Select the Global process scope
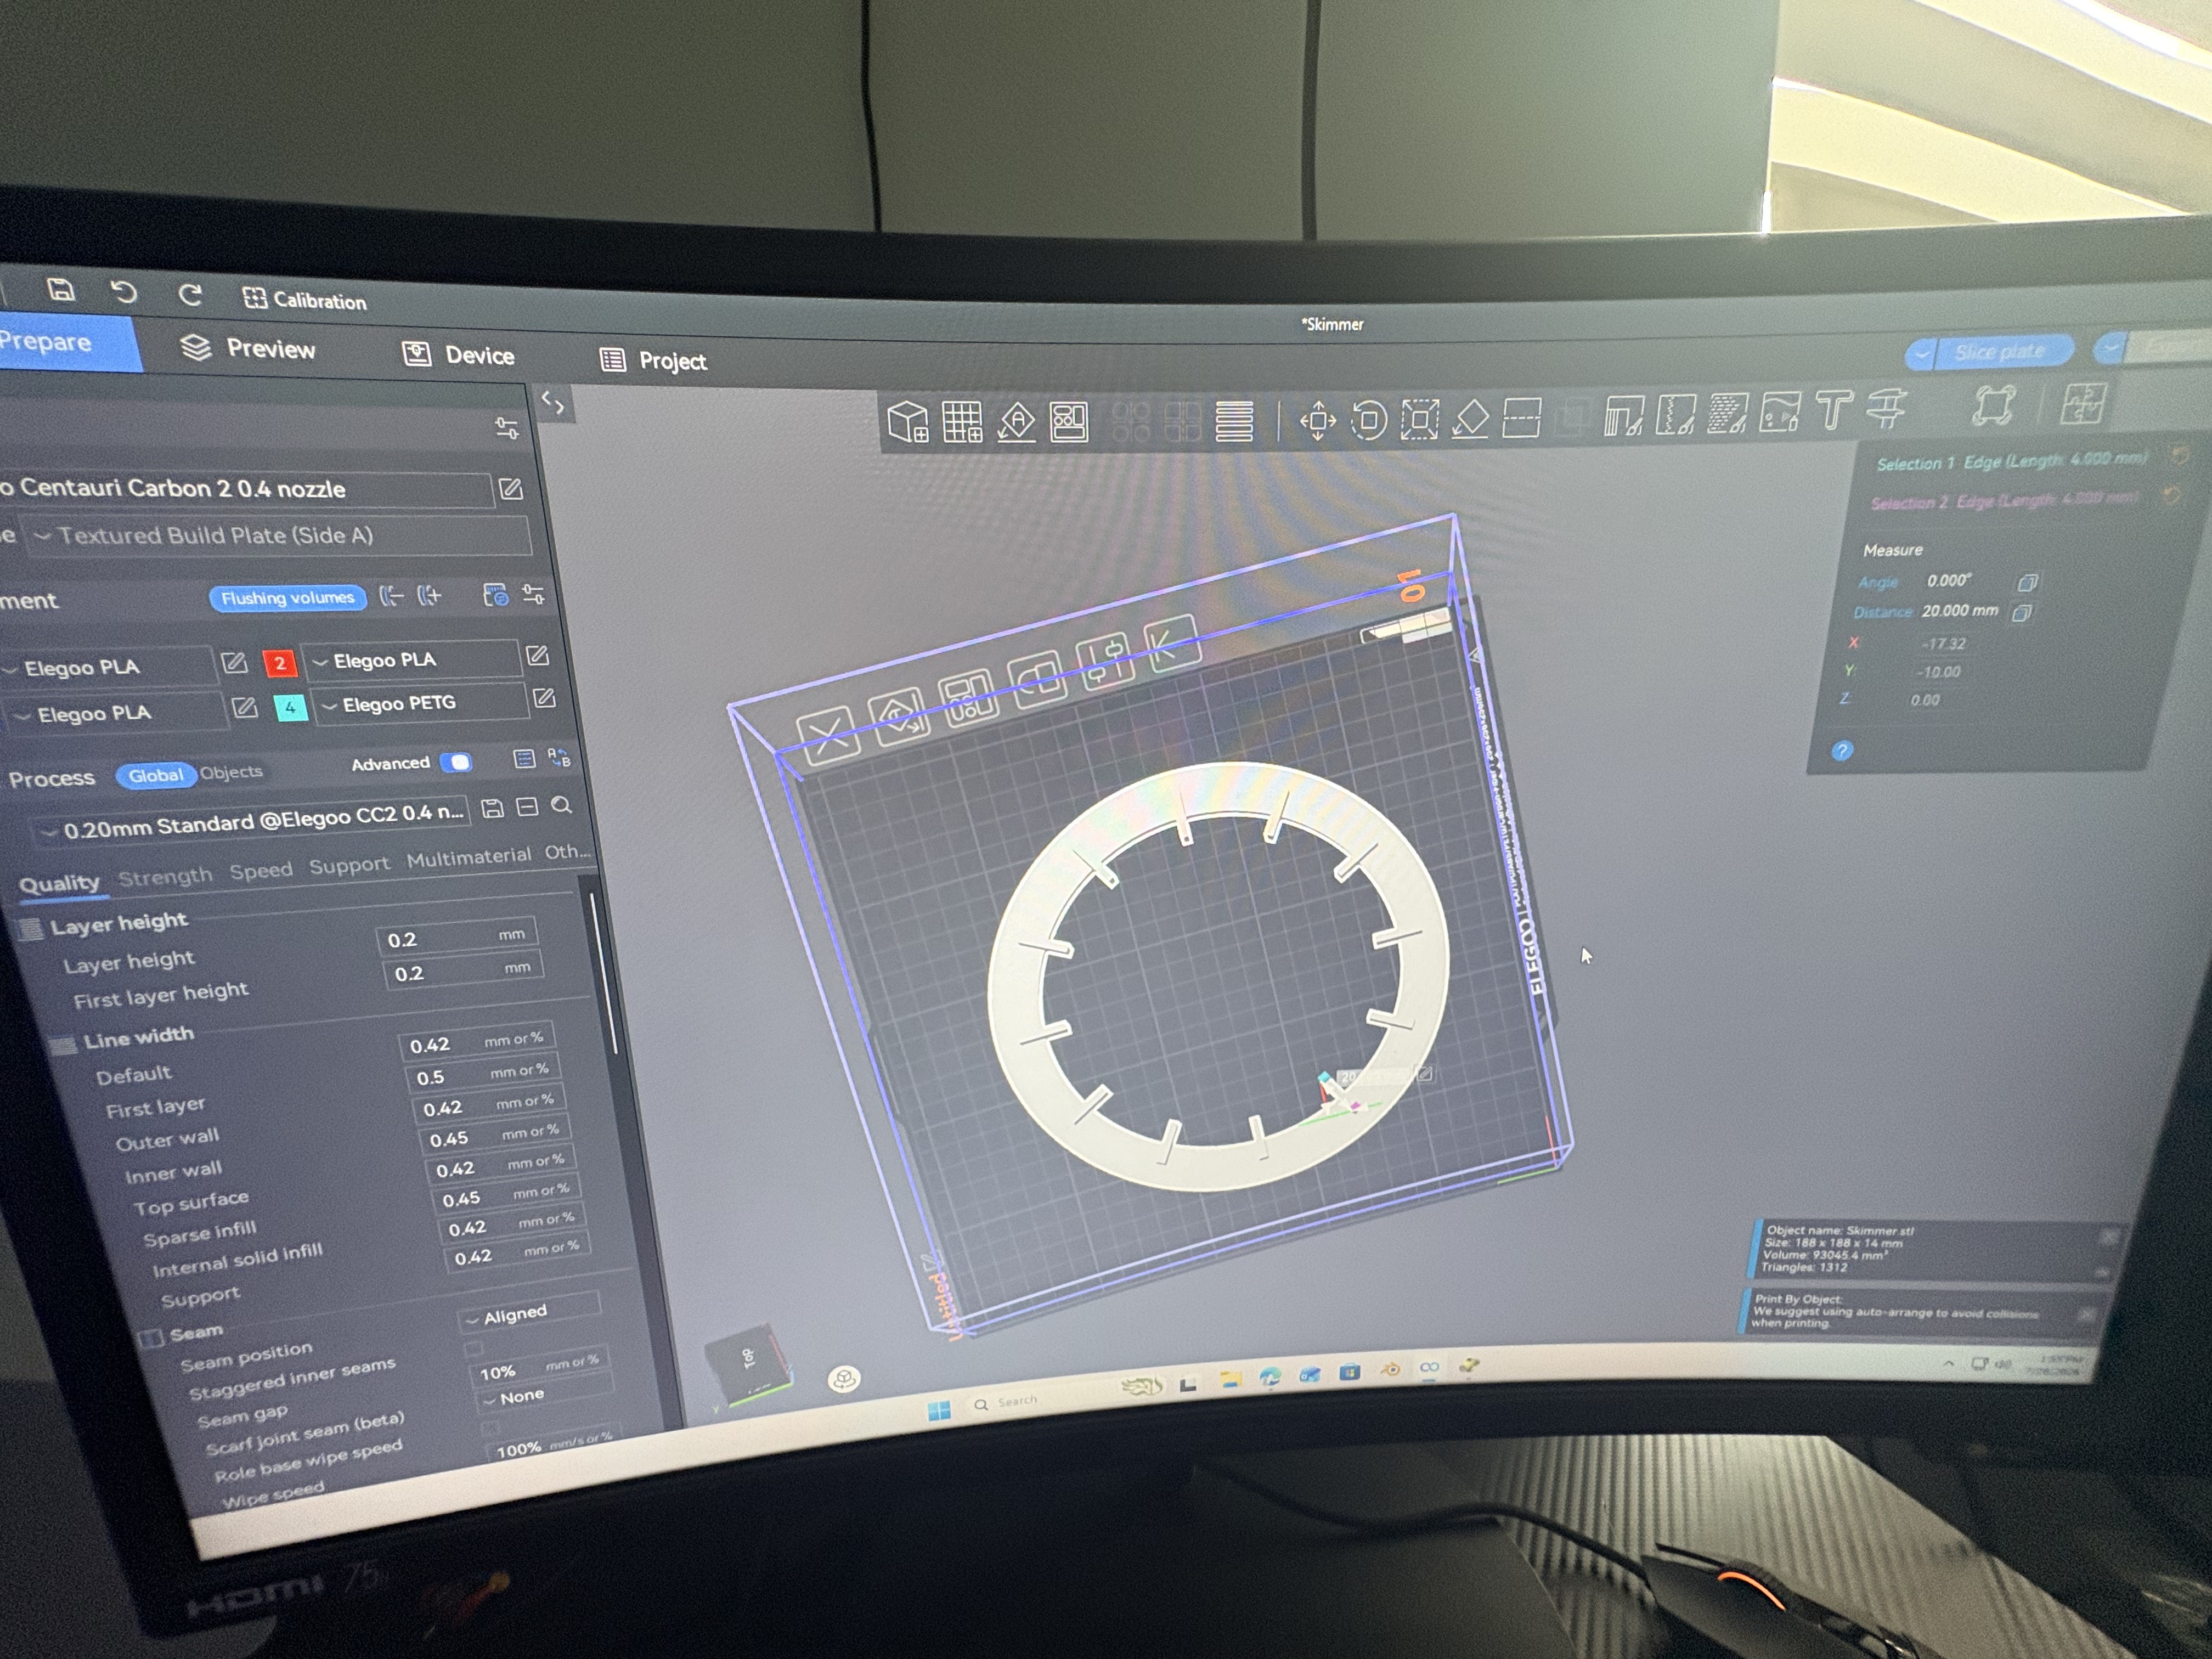The width and height of the screenshot is (2212, 1659). [x=155, y=775]
